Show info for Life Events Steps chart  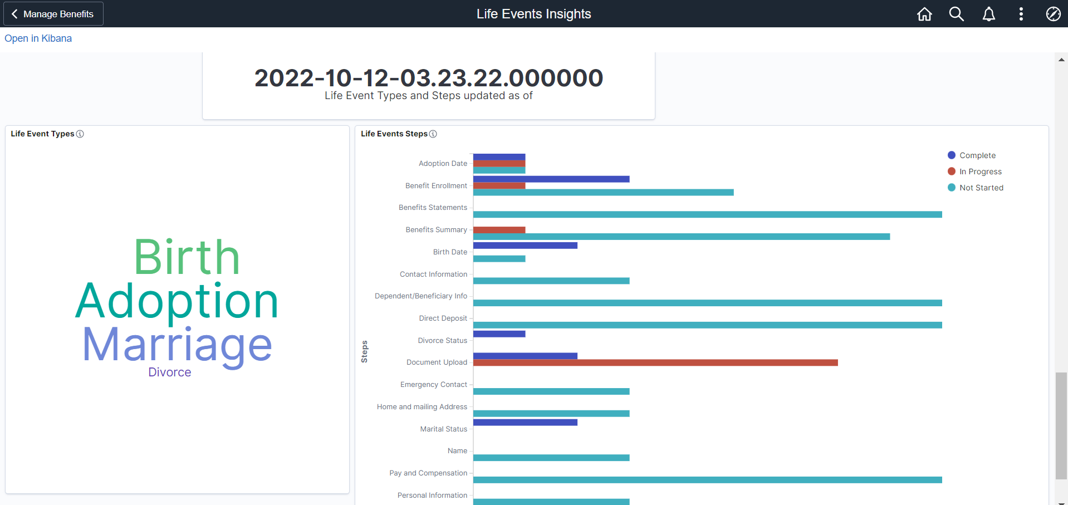click(433, 134)
